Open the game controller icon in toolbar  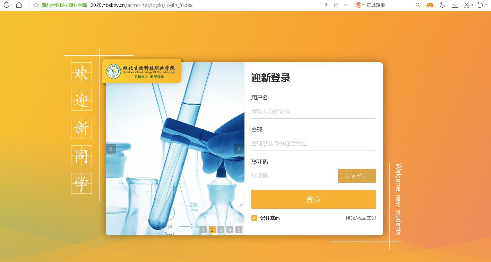[x=430, y=5]
